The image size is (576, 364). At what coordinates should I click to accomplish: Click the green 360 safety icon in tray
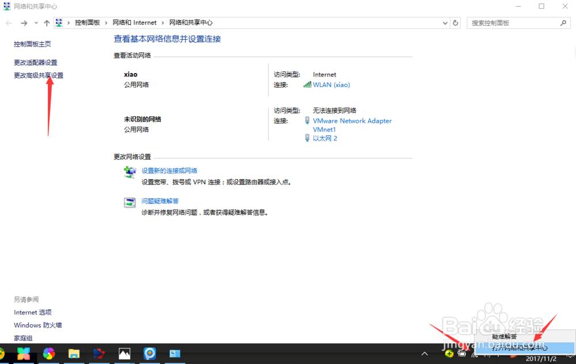(449, 353)
